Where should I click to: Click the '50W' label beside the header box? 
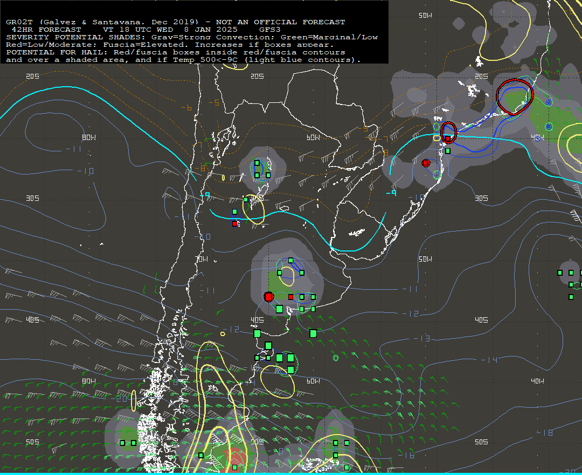tap(425, 16)
